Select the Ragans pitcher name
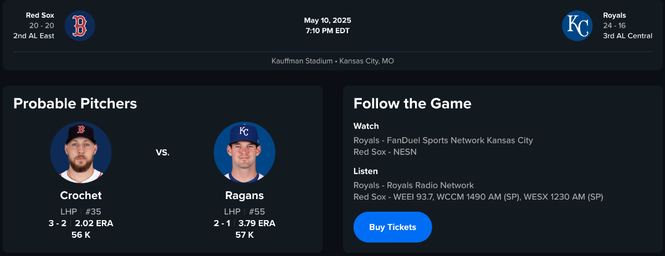Image resolution: width=665 pixels, height=256 pixels. click(244, 196)
